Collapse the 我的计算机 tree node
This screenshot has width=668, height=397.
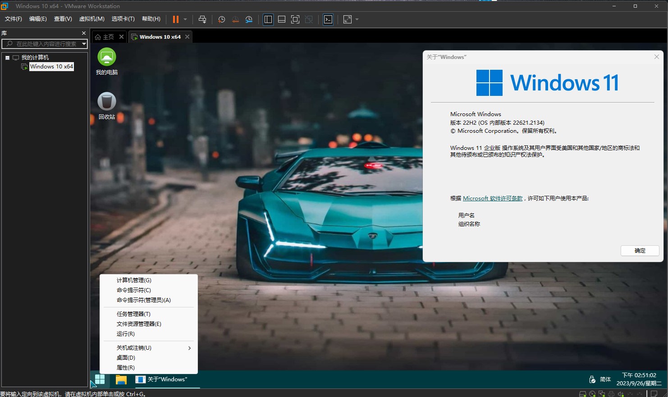click(8, 58)
